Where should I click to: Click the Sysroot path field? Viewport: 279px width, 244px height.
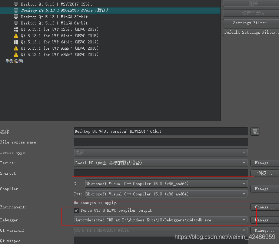coord(161,173)
